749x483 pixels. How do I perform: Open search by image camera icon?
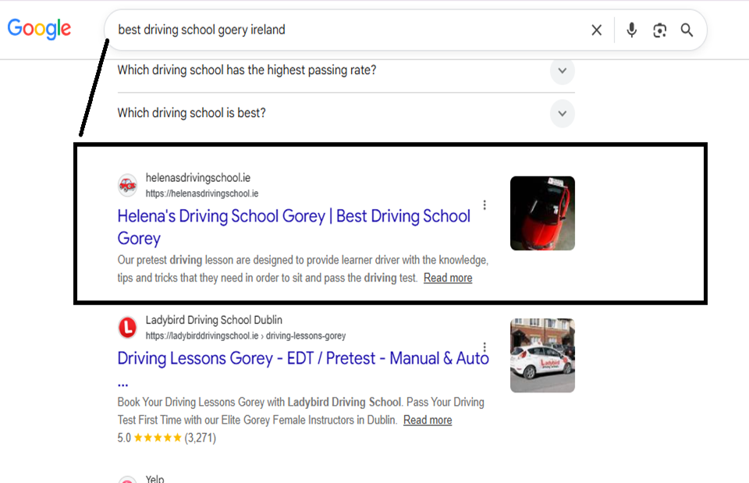[660, 30]
